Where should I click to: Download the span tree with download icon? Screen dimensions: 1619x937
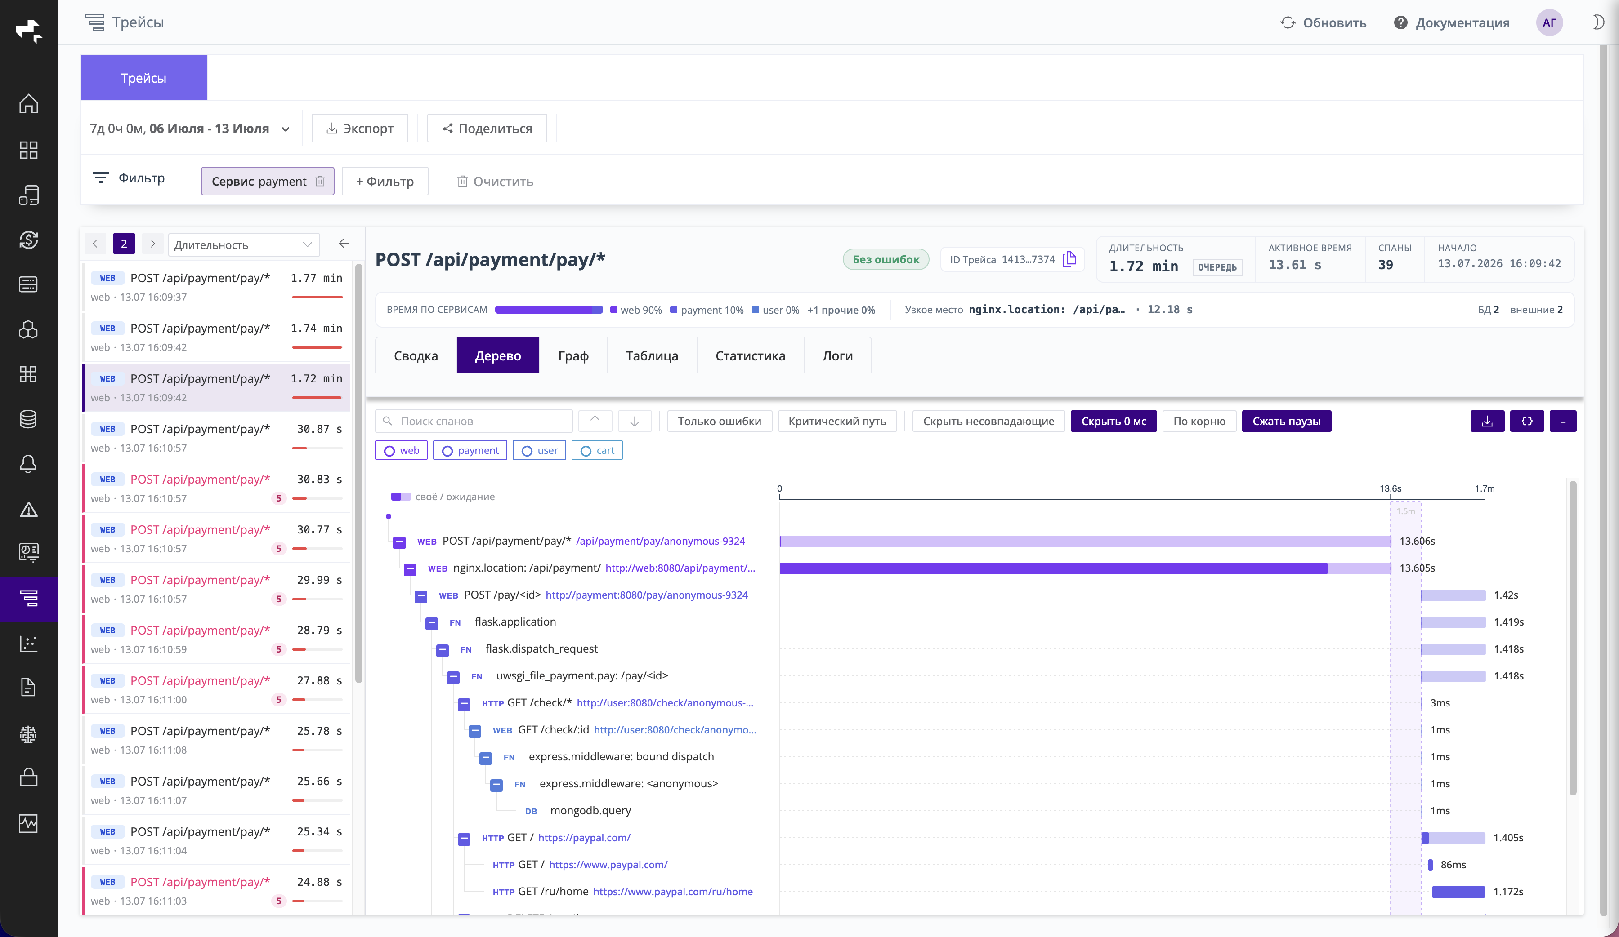1487,421
